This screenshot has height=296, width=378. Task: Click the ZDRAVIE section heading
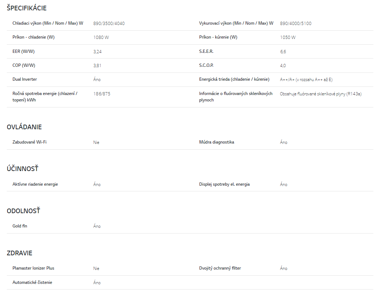(x=20, y=253)
